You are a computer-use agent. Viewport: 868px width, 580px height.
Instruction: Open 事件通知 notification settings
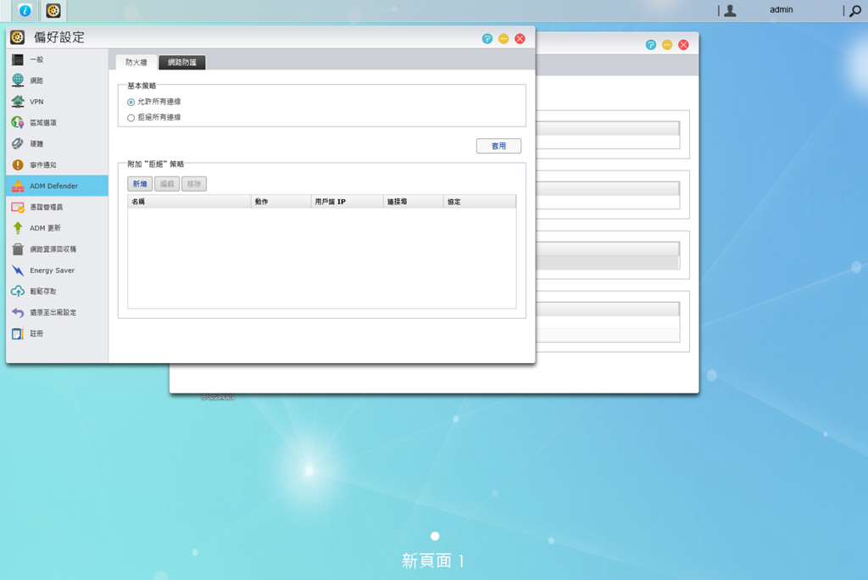[x=57, y=165]
